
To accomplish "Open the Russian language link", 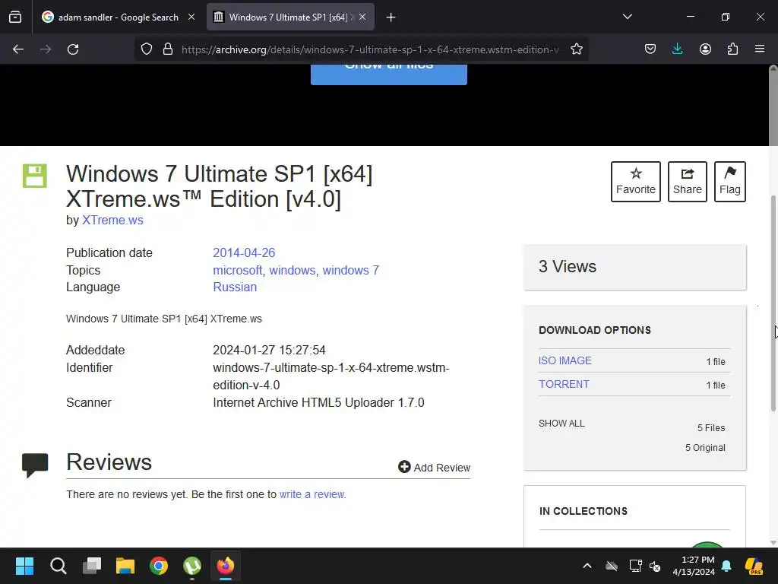I will point(235,287).
